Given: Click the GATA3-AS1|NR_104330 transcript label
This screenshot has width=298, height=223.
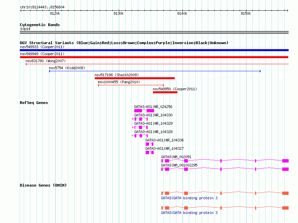Looking at the screenshot, I should [x=153, y=115].
